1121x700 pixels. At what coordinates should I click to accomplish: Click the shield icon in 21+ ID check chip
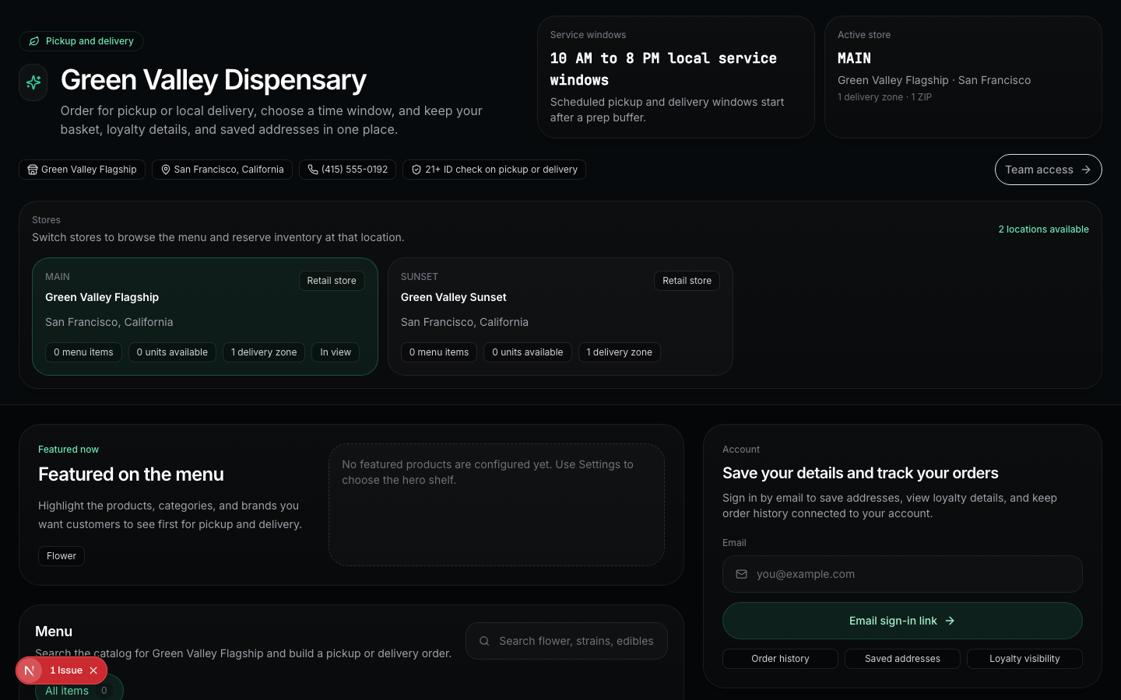point(416,170)
